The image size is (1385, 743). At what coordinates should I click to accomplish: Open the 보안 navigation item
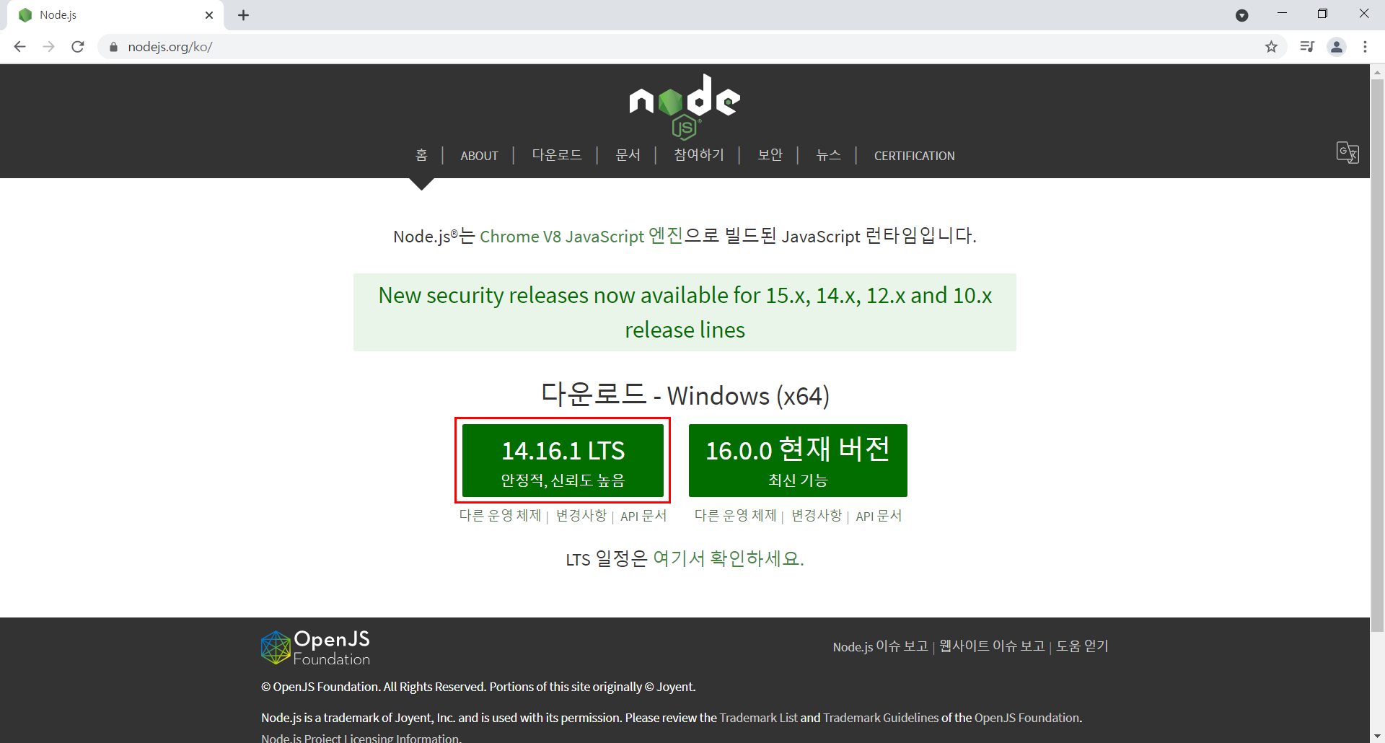tap(770, 155)
